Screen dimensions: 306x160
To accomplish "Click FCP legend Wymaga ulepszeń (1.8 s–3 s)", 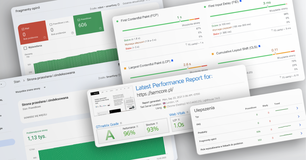I will (x=140, y=42).
